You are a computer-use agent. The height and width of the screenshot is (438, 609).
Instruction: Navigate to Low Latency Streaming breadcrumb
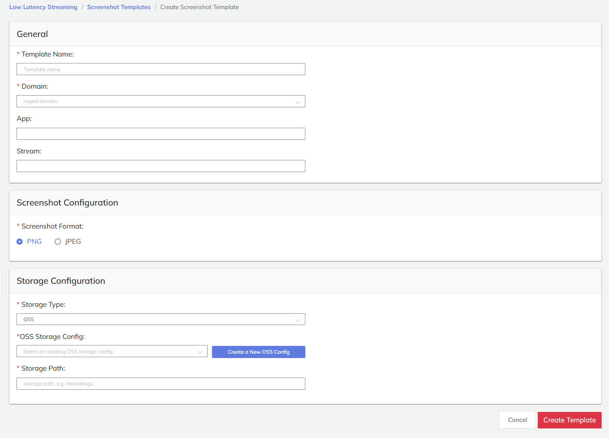pyautogui.click(x=43, y=7)
